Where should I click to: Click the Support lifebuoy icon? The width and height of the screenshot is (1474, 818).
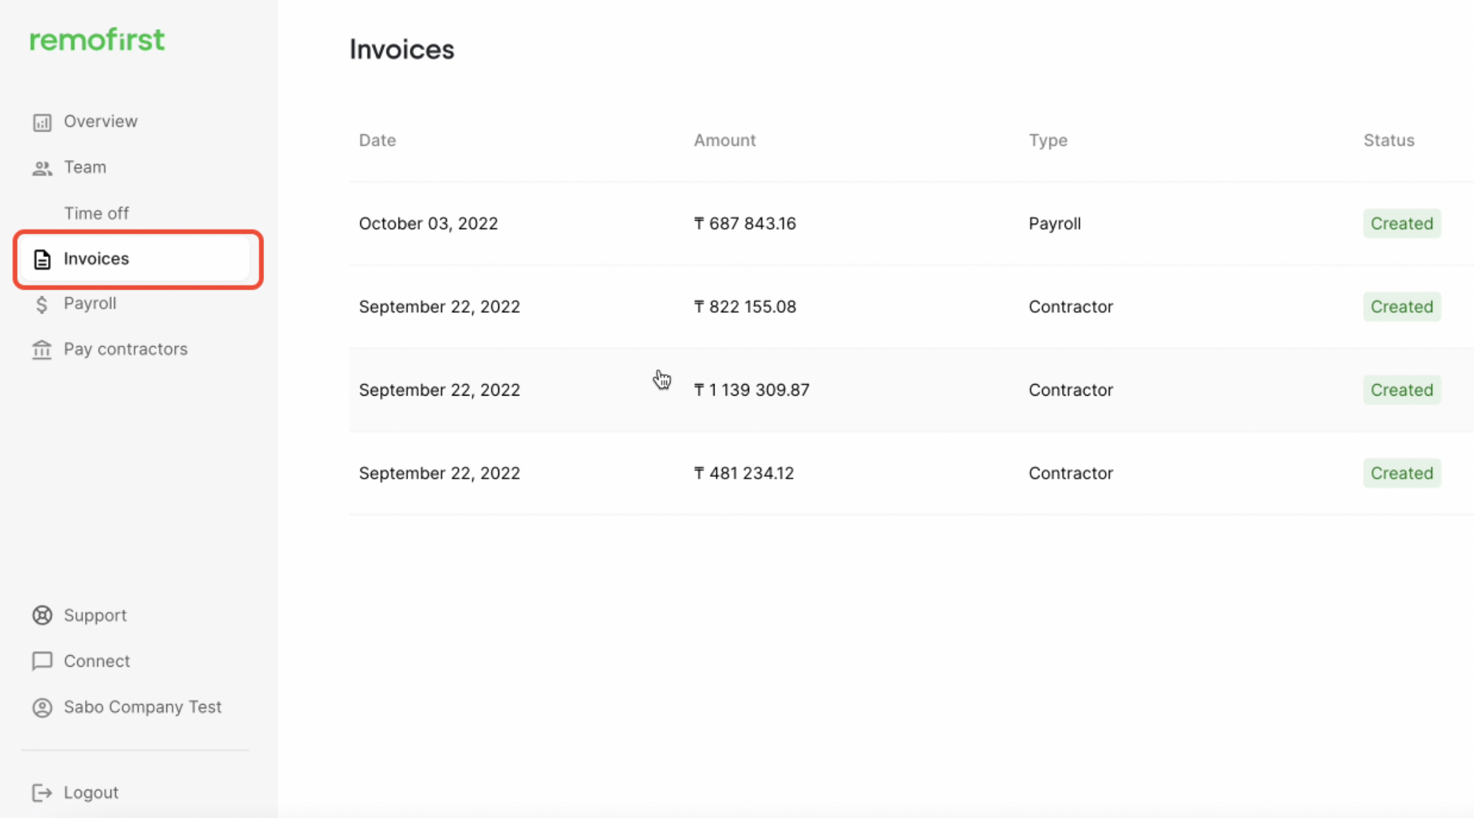point(42,616)
